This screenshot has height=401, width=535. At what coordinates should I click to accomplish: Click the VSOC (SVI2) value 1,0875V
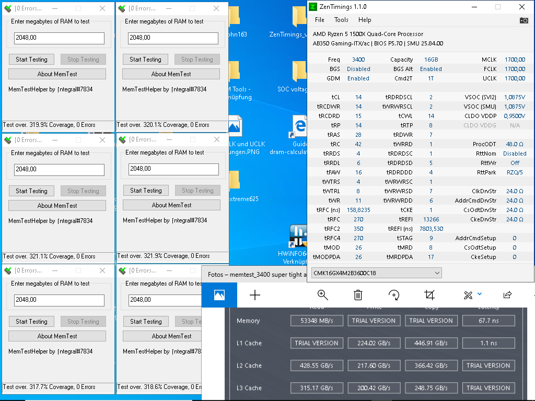(515, 97)
